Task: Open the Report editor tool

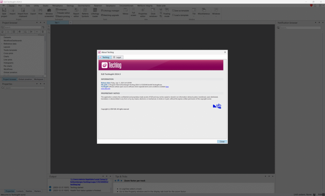Action: click(76, 11)
